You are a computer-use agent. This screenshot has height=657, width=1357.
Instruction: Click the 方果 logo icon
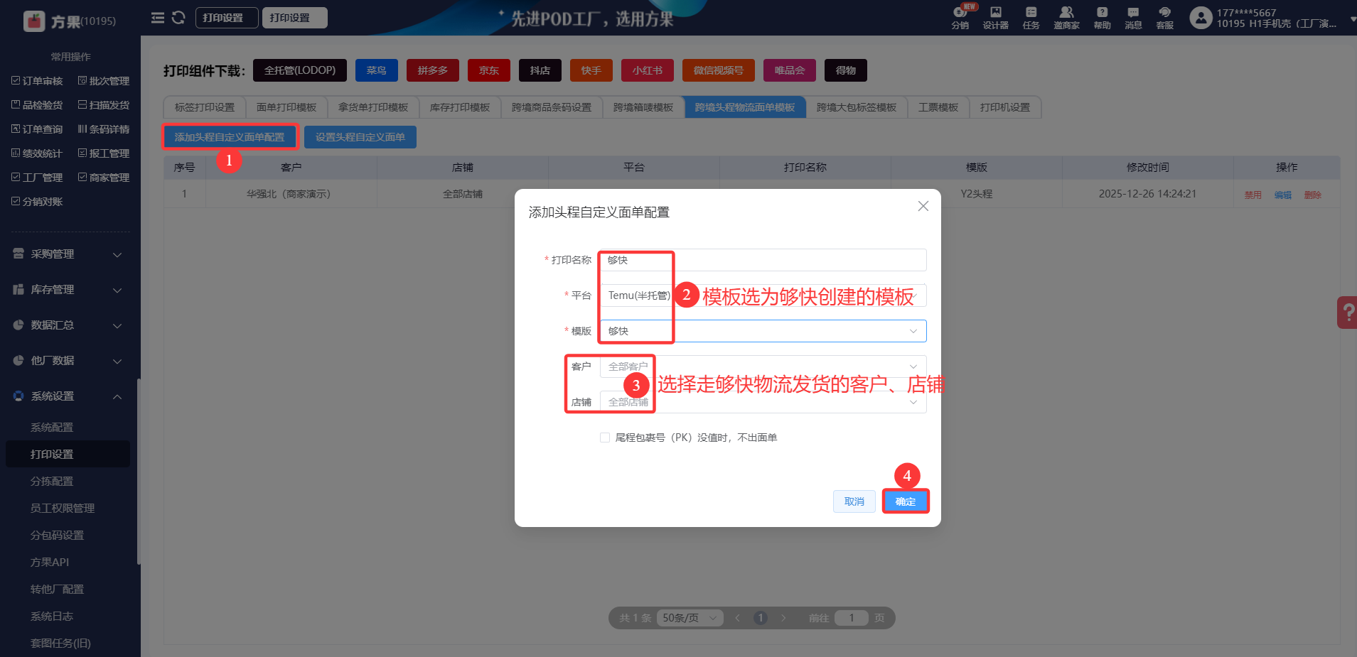tap(34, 21)
